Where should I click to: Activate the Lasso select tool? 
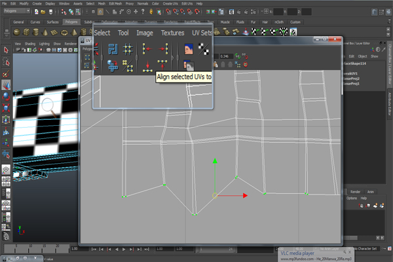(6, 62)
